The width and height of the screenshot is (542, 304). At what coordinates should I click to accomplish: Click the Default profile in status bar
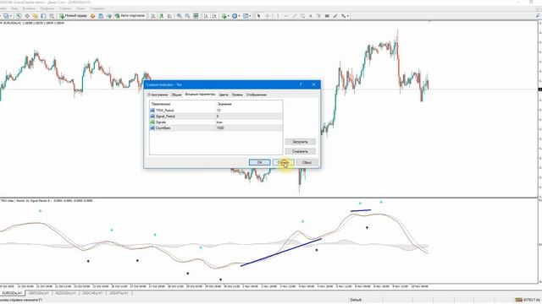(x=356, y=300)
